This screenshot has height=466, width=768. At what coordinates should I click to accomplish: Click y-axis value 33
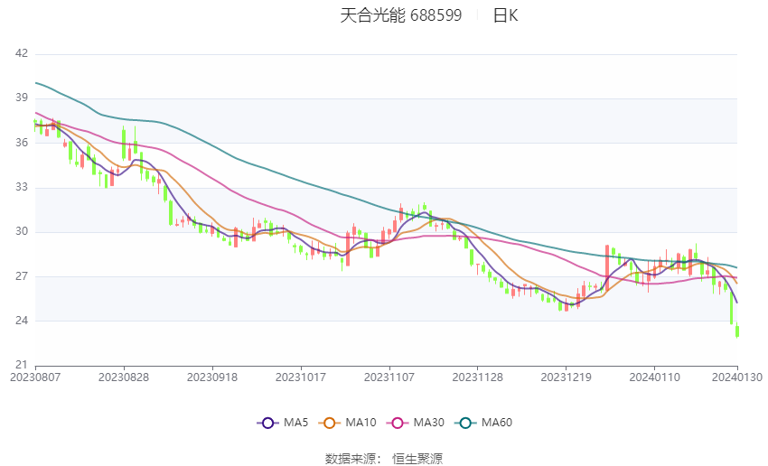22,187
